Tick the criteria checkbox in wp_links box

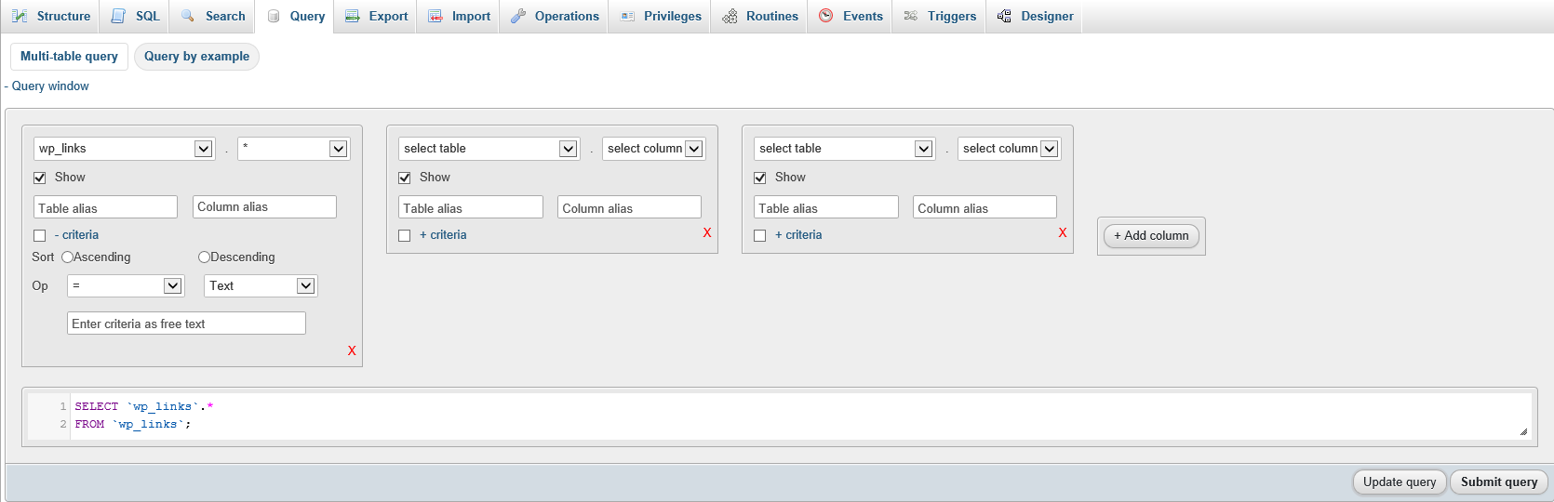point(40,235)
